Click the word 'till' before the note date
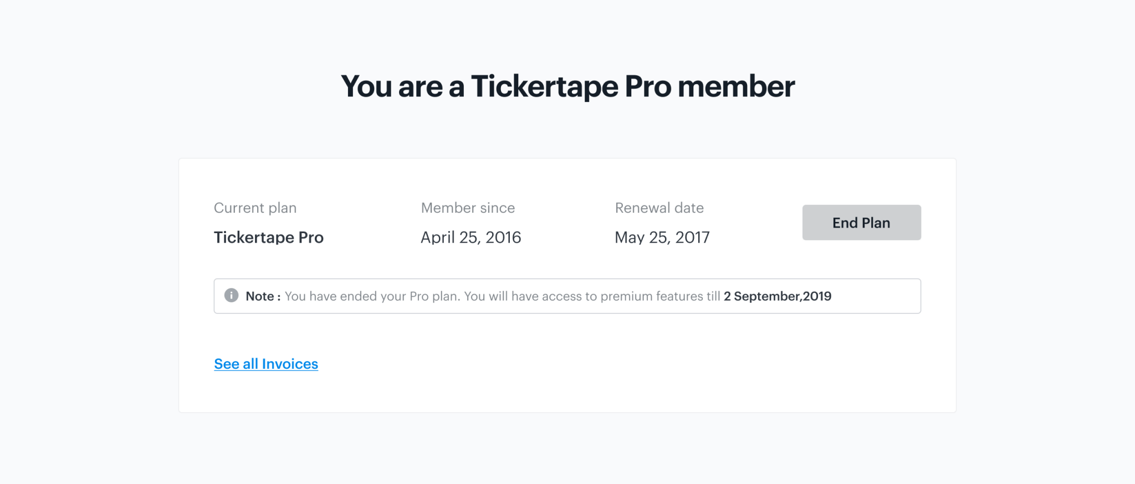The width and height of the screenshot is (1135, 484). [713, 296]
